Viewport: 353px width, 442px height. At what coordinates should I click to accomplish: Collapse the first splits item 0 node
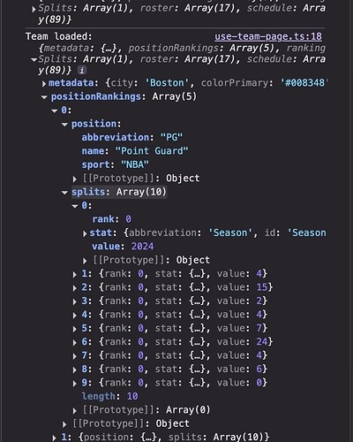coord(75,206)
